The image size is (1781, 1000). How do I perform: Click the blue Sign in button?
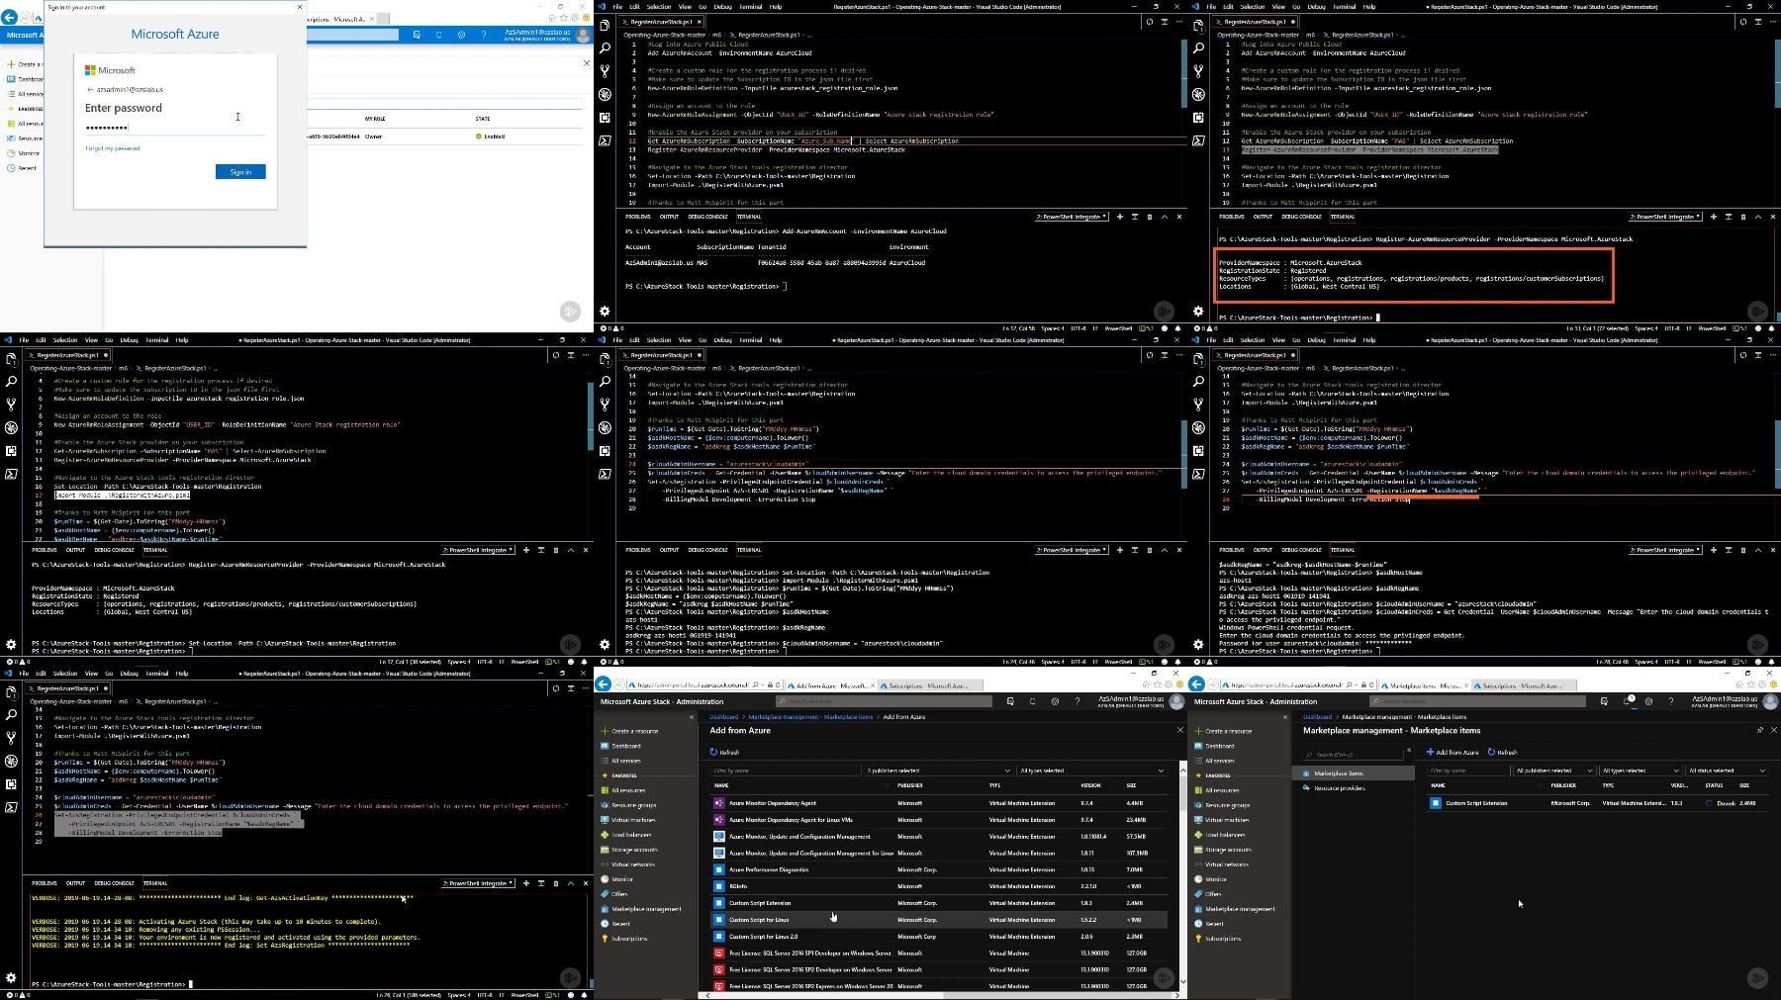240,172
